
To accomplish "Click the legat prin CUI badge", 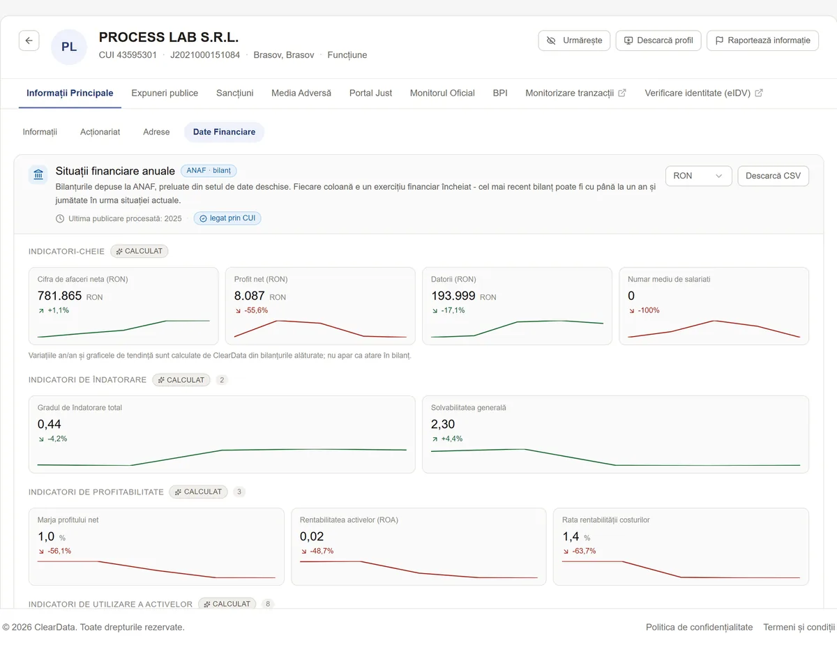I will pos(227,218).
